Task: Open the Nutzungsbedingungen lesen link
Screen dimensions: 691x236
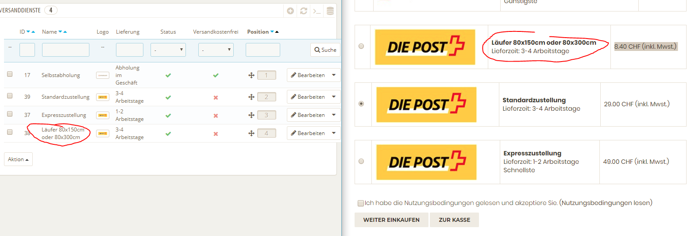Action: (606, 203)
